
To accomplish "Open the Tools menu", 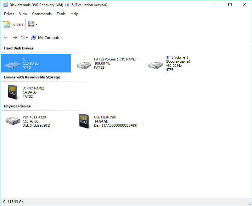I will pos(61,14).
